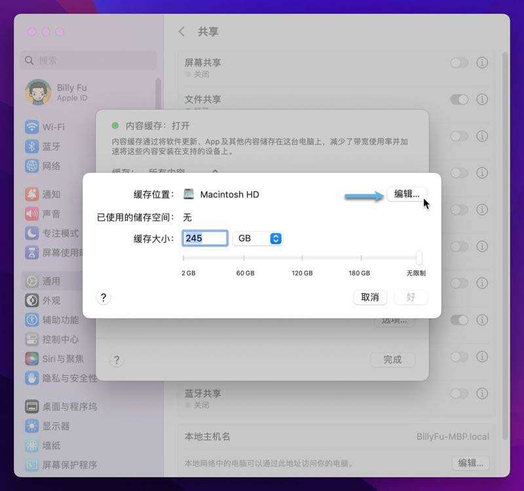The image size is (524, 491).
Task: Click the 245 cache size input field
Action: 204,238
